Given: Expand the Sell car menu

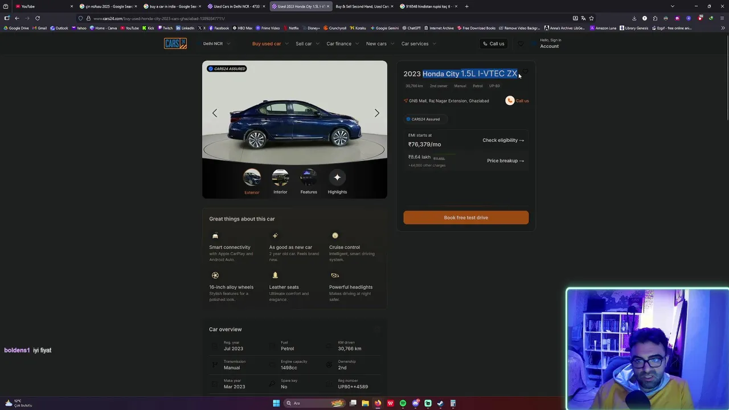Looking at the screenshot, I should pyautogui.click(x=307, y=43).
